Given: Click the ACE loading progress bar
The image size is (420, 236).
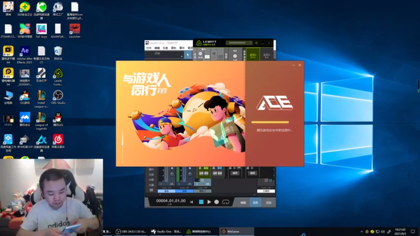Looking at the screenshot, I should [x=270, y=122].
